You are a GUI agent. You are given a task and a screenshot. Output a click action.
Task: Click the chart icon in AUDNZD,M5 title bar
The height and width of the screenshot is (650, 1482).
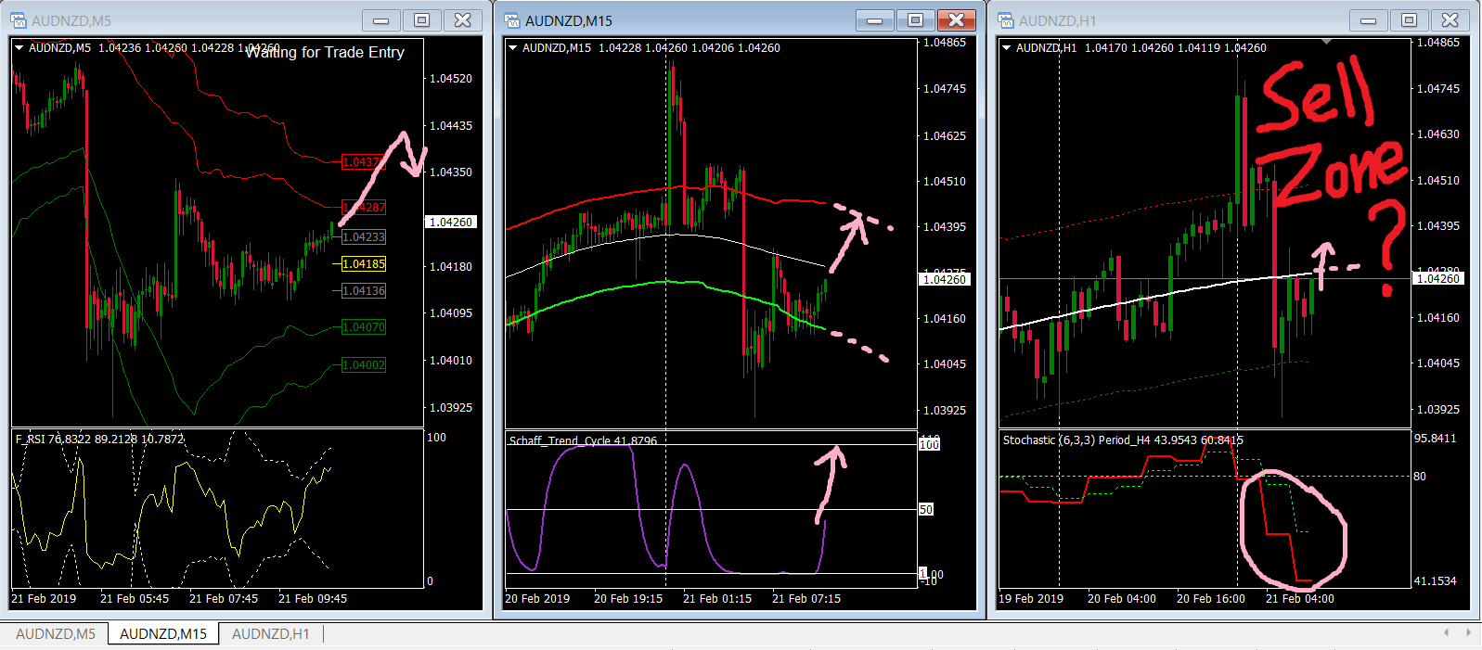click(19, 20)
